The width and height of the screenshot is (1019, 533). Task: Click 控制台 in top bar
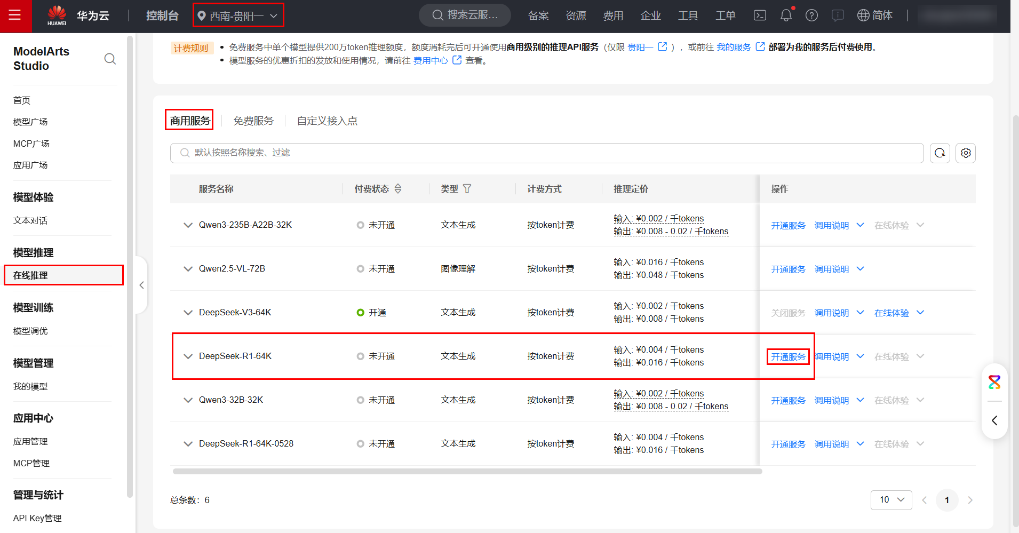click(x=162, y=15)
